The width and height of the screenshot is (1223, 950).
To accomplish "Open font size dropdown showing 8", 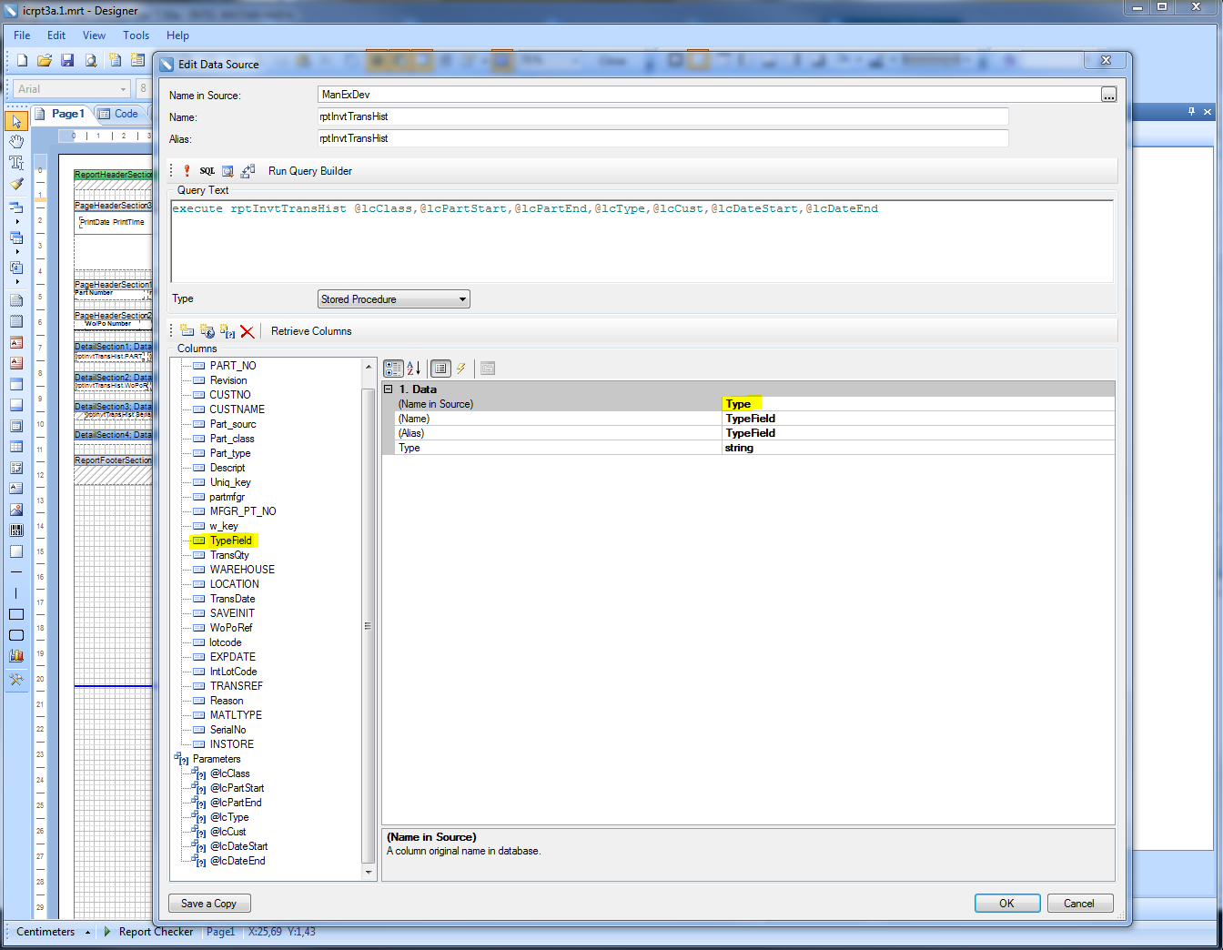I will [x=143, y=88].
